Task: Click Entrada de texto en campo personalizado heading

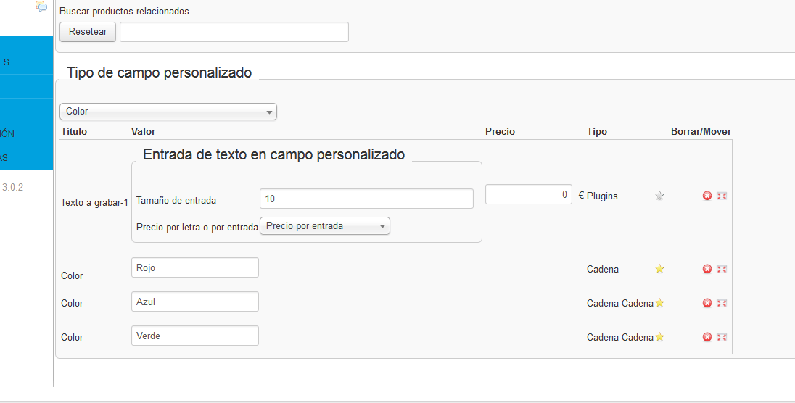Action: tap(273, 154)
